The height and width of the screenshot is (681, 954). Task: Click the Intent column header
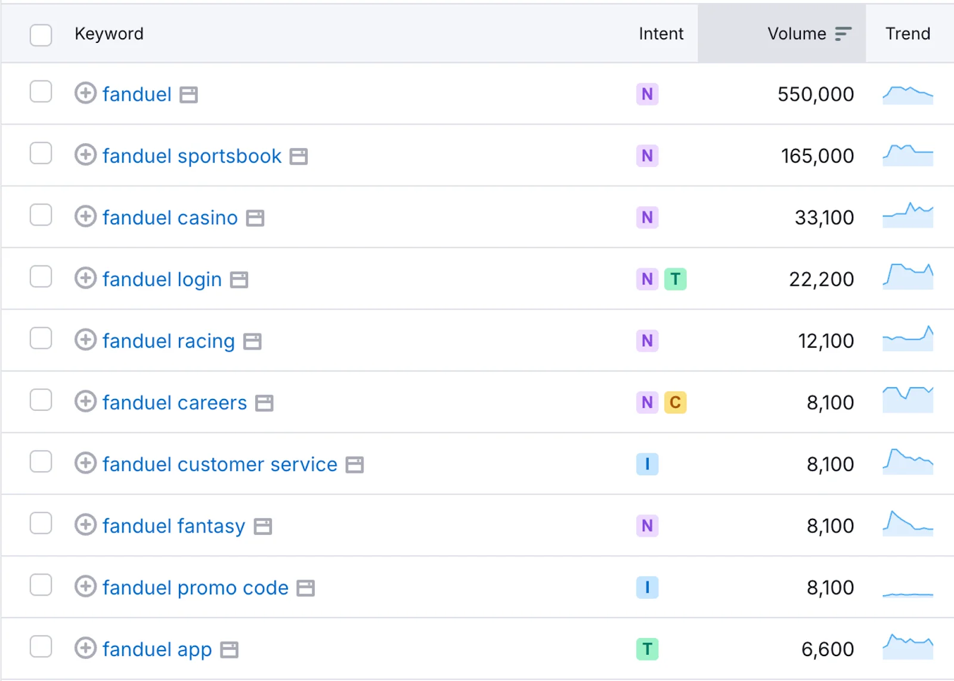661,34
